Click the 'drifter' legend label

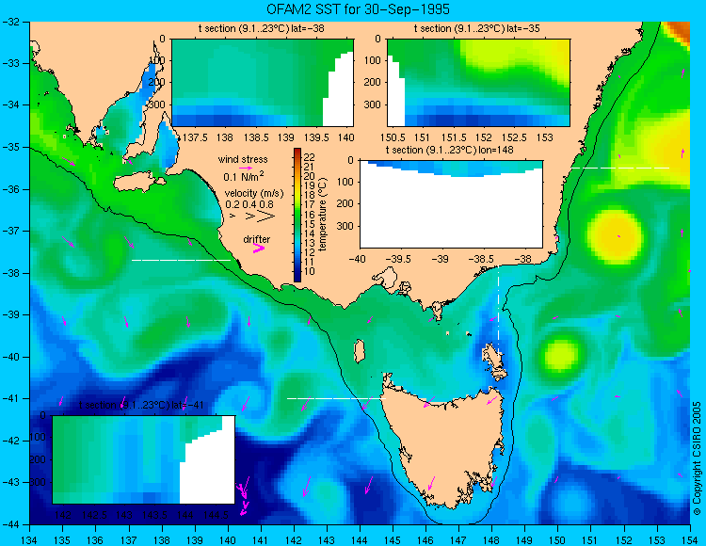[257, 239]
